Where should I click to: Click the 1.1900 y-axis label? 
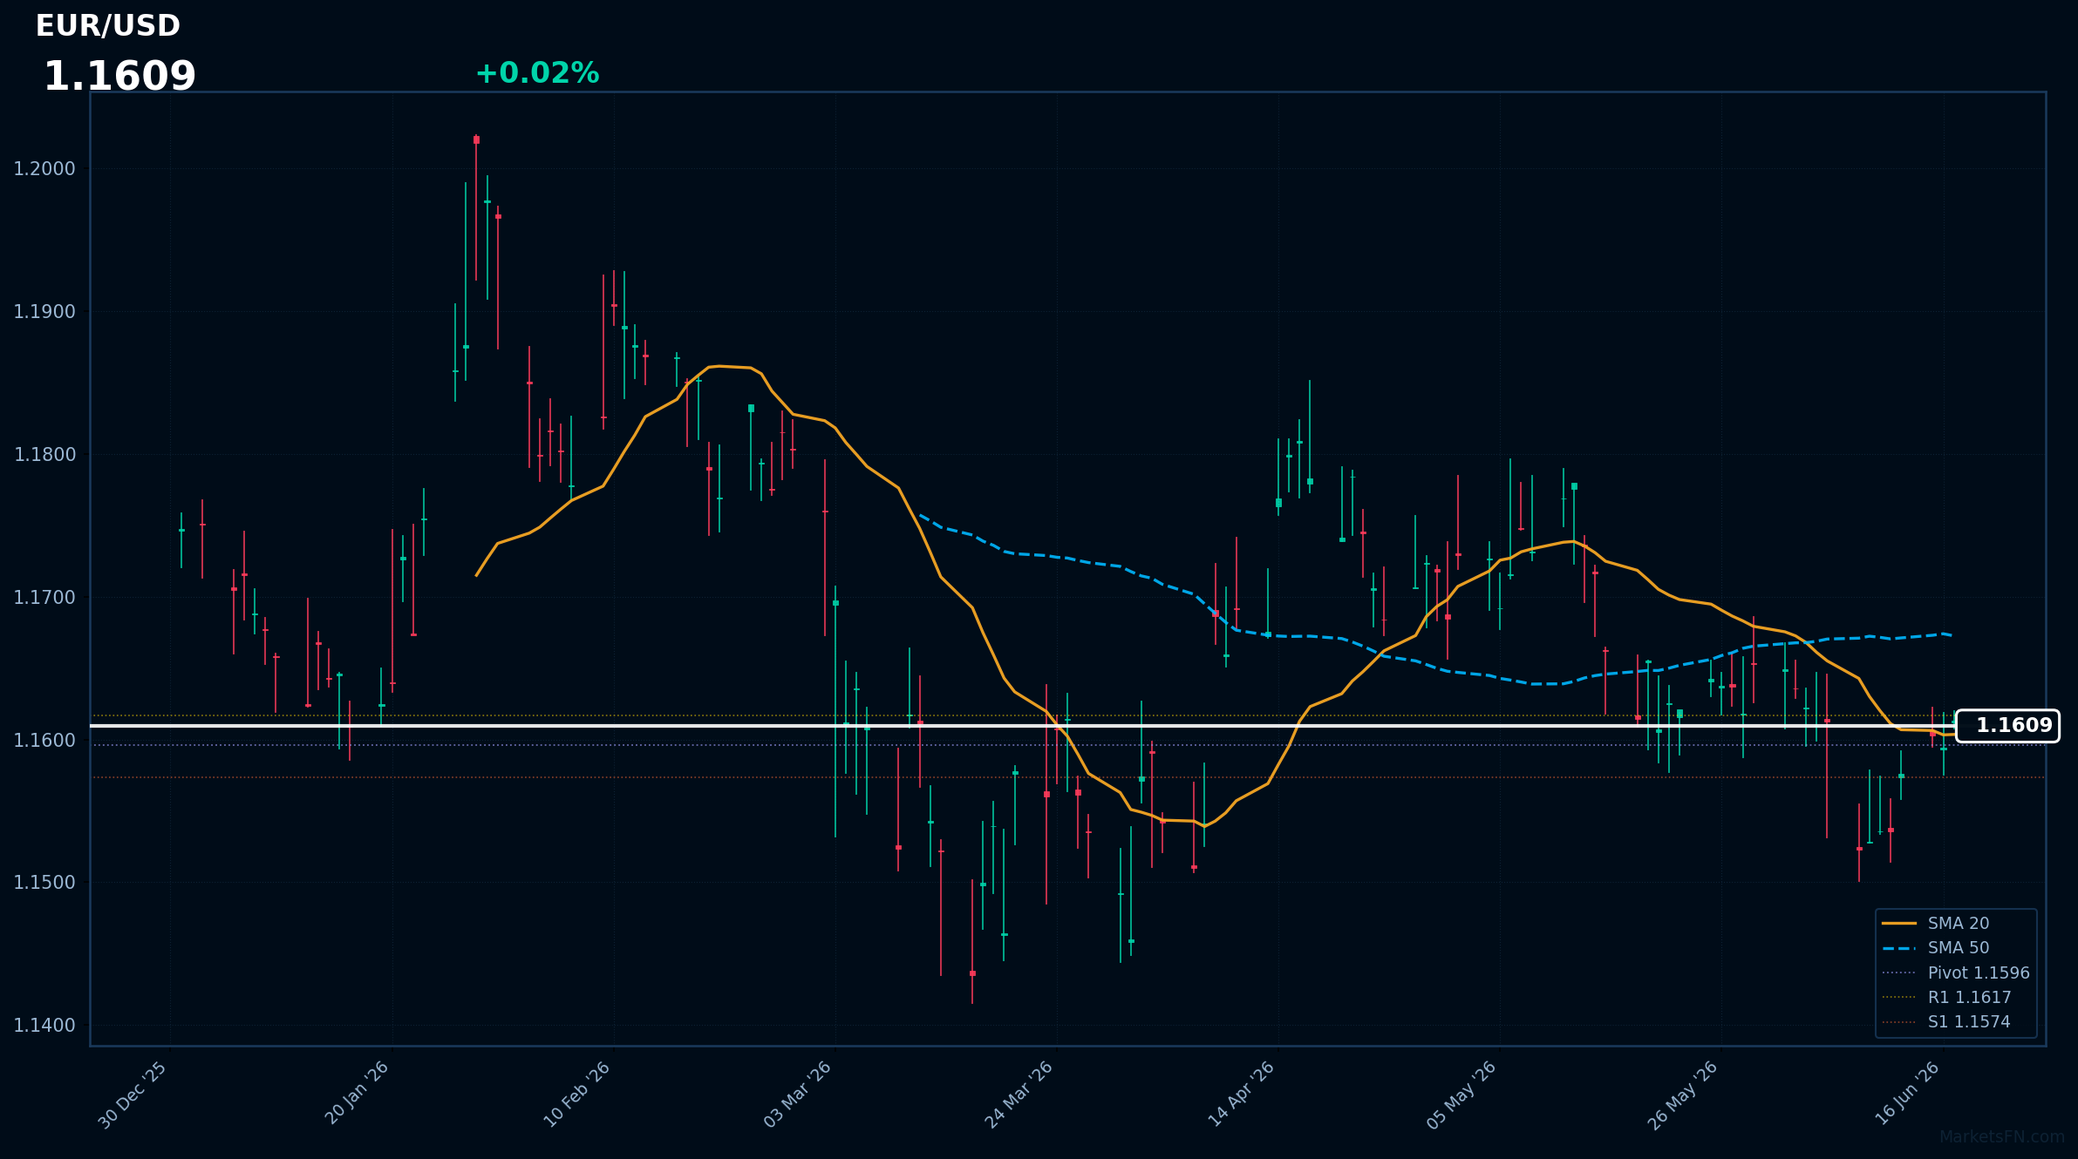(x=44, y=312)
